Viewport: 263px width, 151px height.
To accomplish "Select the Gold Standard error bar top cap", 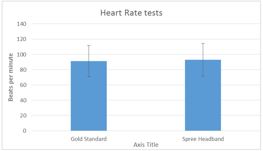I will coord(89,45).
